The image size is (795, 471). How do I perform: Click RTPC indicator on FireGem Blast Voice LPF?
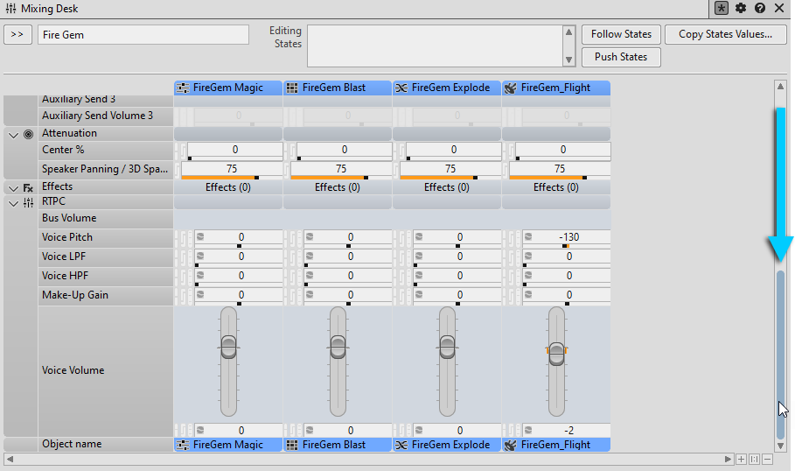pyautogui.click(x=310, y=257)
